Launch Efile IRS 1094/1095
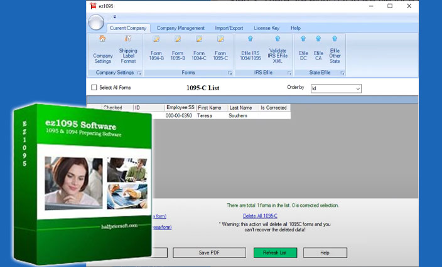Image resolution: width=442 pixels, height=267 pixels. pyautogui.click(x=251, y=48)
